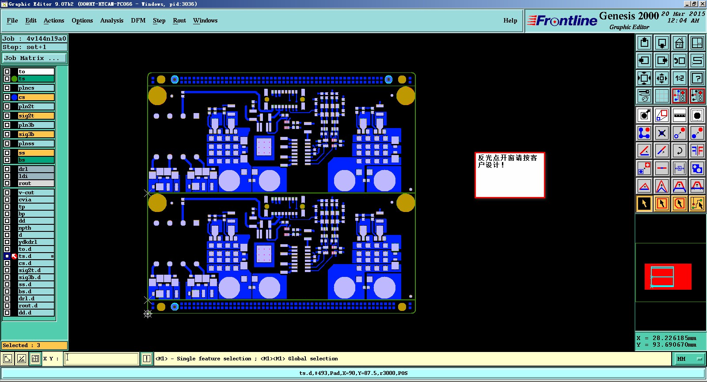Image resolution: width=707 pixels, height=382 pixels.
Task: Click the X Y coordinate input field
Action: [x=102, y=359]
